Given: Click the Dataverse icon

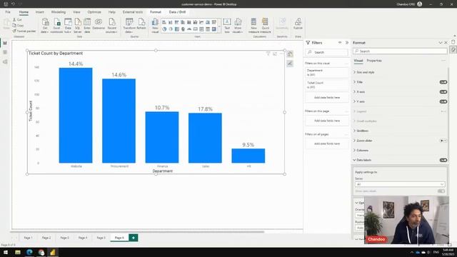Looking at the screenshot, I should pyautogui.click(x=99, y=24).
